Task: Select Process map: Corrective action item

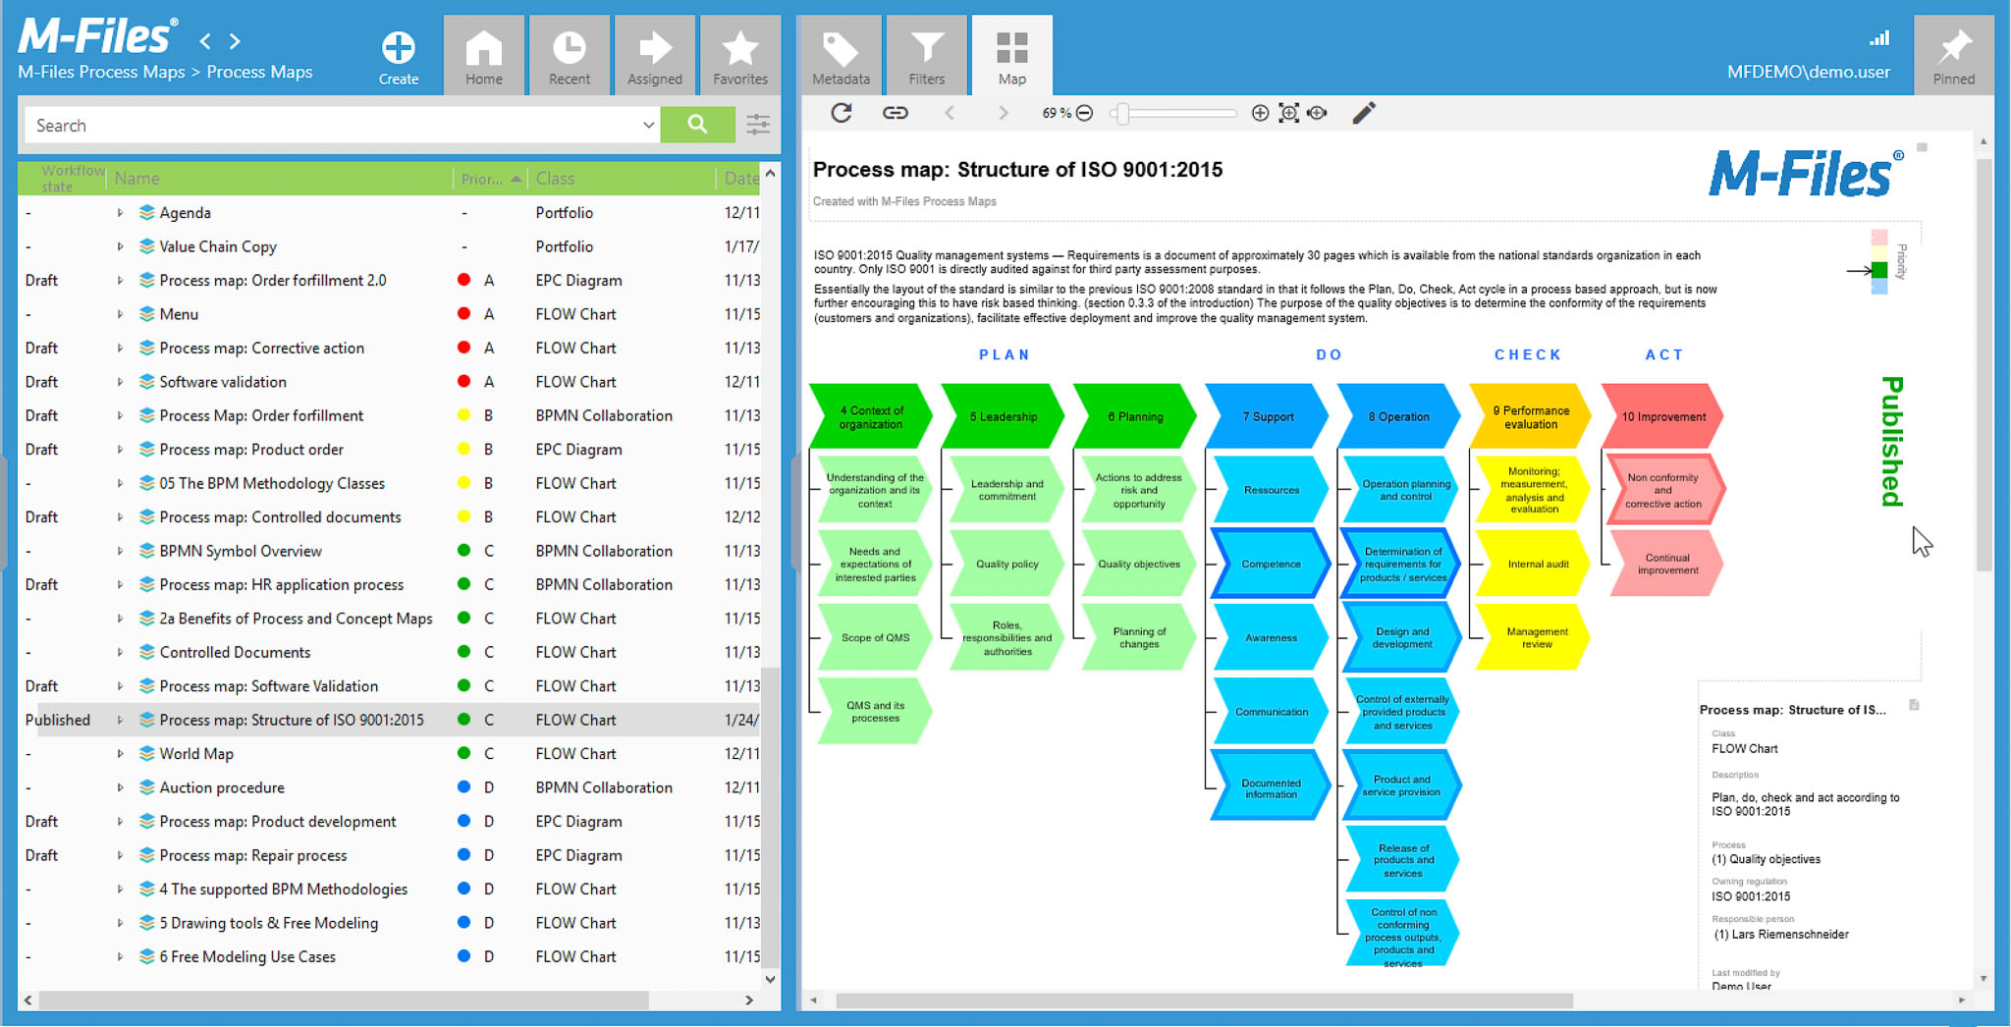Action: 261,349
